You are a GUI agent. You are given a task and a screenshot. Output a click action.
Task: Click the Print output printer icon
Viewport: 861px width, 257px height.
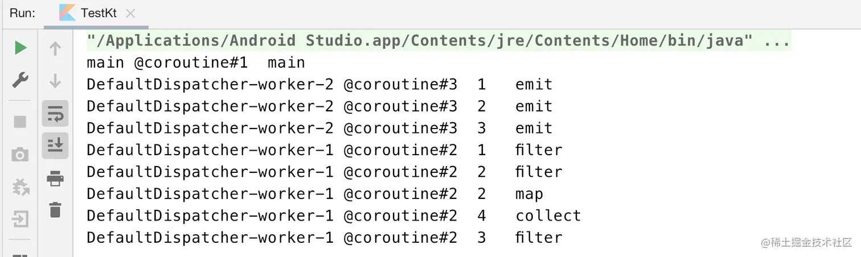55,179
